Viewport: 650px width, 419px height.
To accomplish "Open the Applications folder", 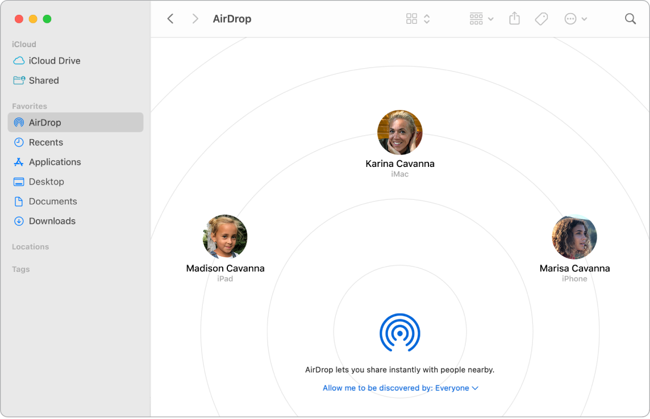I will (x=55, y=162).
